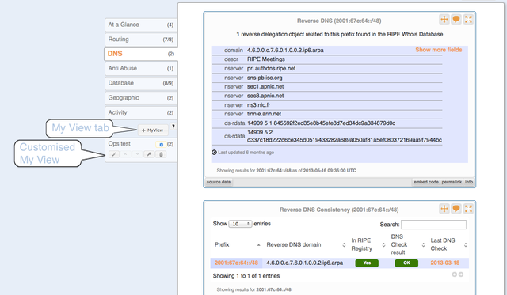Click comment bubble icon on Reverse DNS Consistency widget
This screenshot has height=295, width=507.
pos(456,209)
